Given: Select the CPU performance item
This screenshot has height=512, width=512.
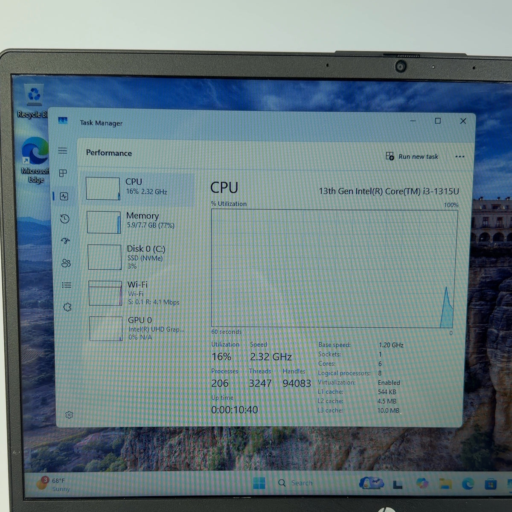Looking at the screenshot, I should [139, 189].
